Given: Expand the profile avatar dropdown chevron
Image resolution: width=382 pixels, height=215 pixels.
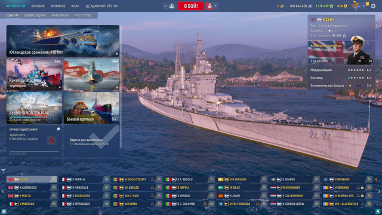Looking at the screenshot, I should 363,6.
